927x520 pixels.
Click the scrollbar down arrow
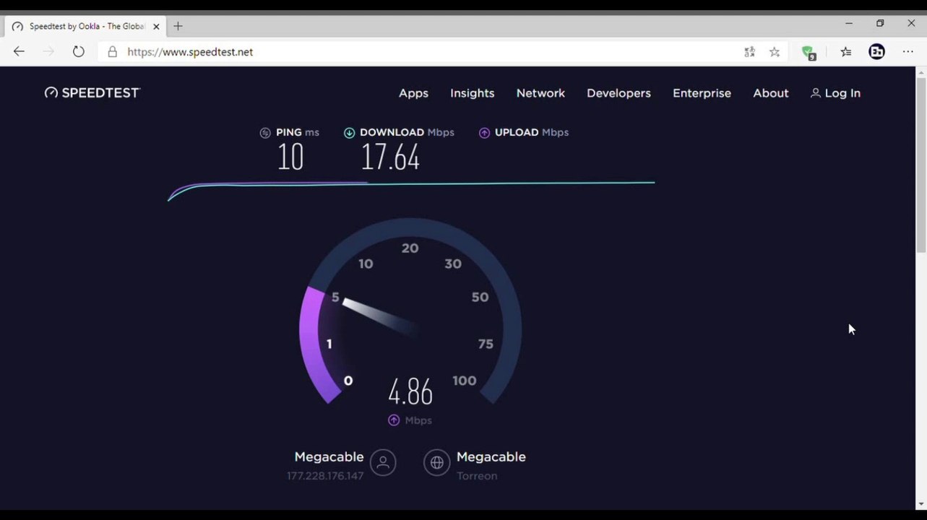(x=921, y=504)
